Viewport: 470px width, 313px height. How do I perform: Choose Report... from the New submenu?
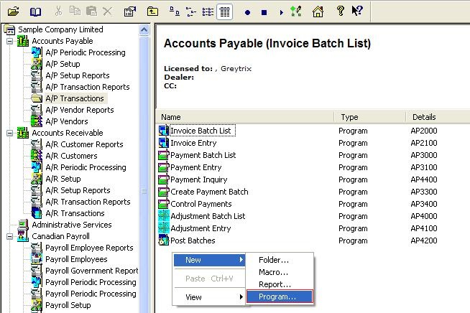coord(280,284)
